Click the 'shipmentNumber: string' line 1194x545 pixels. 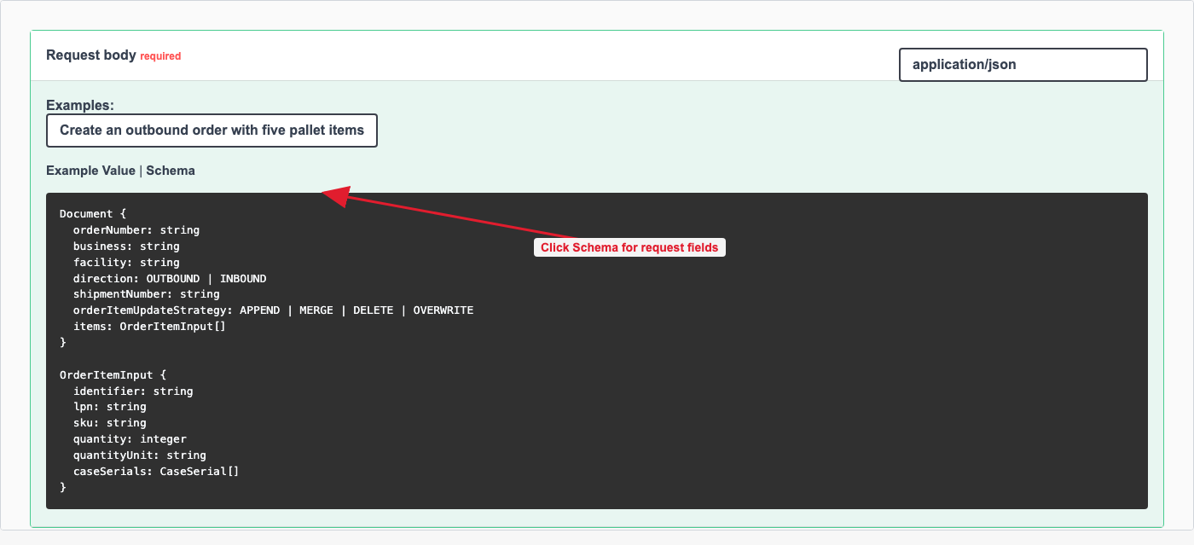[x=147, y=294]
